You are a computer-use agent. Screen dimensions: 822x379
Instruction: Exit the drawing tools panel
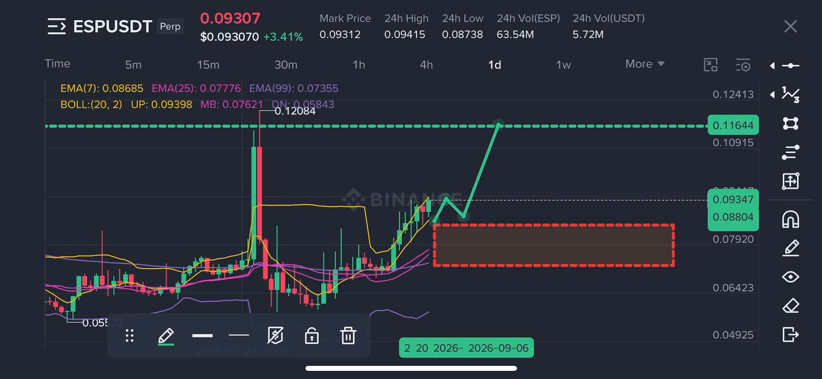pos(790,334)
